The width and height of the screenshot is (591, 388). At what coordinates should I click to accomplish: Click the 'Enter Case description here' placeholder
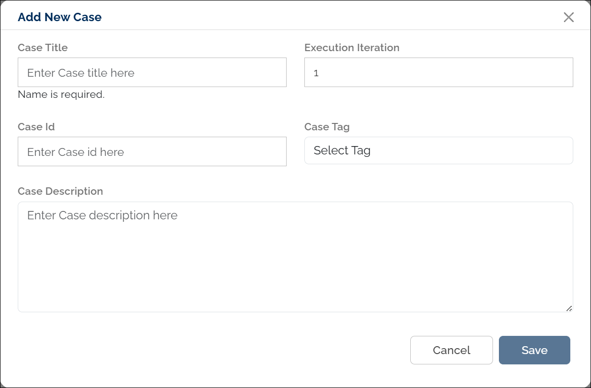point(102,215)
